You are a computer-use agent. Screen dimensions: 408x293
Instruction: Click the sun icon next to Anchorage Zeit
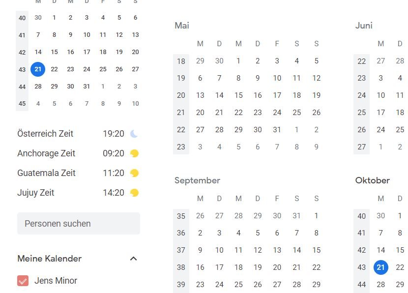point(134,153)
